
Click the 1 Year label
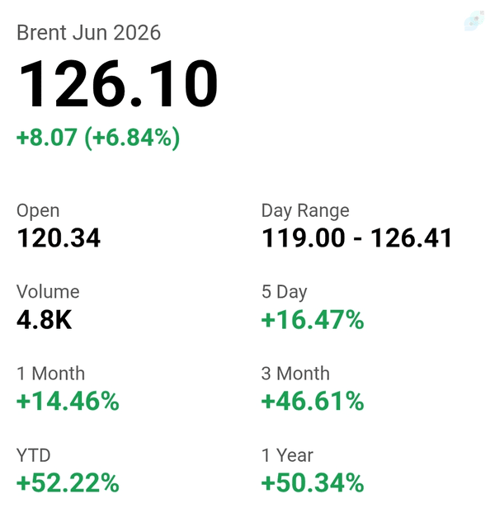287,455
